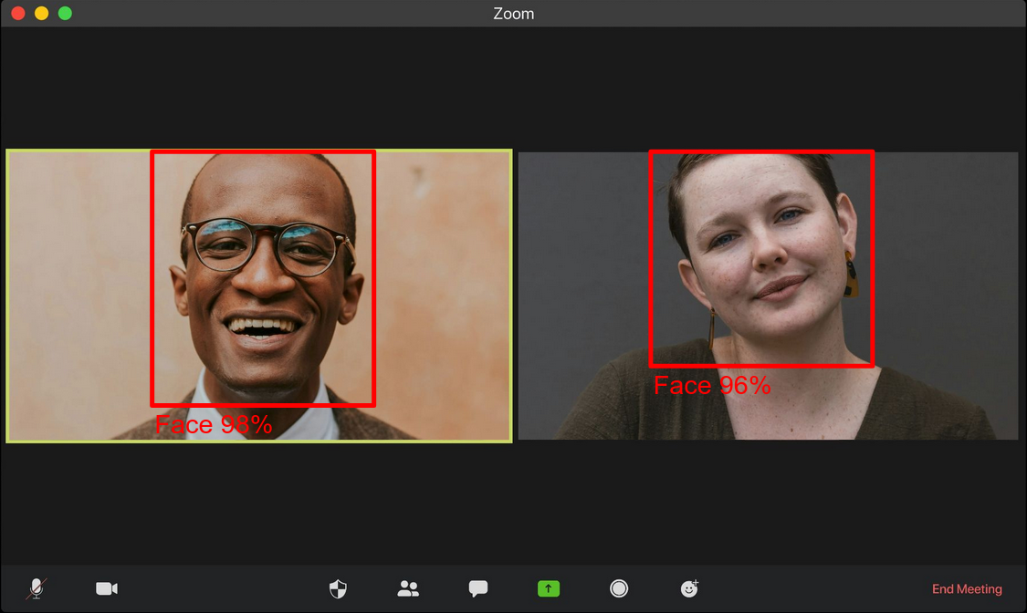Click the Face 96% confidence label

[713, 385]
